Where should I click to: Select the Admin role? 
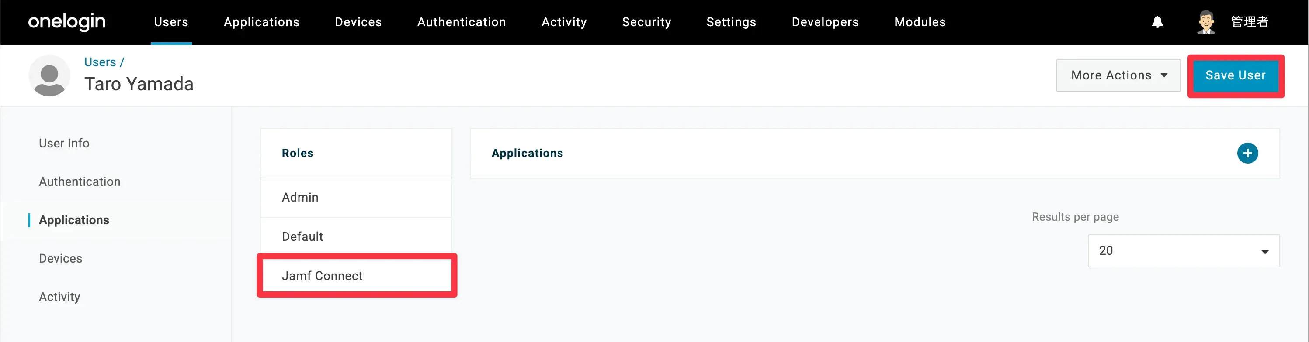coord(300,197)
